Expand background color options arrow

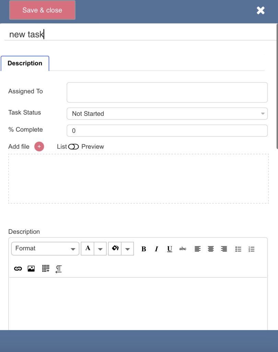coord(128,249)
